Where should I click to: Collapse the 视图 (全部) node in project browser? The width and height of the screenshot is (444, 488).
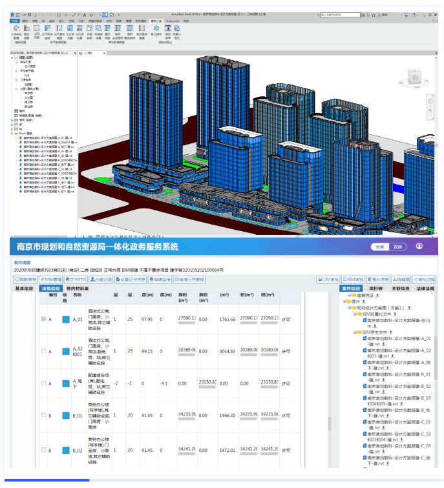[x=12, y=57]
